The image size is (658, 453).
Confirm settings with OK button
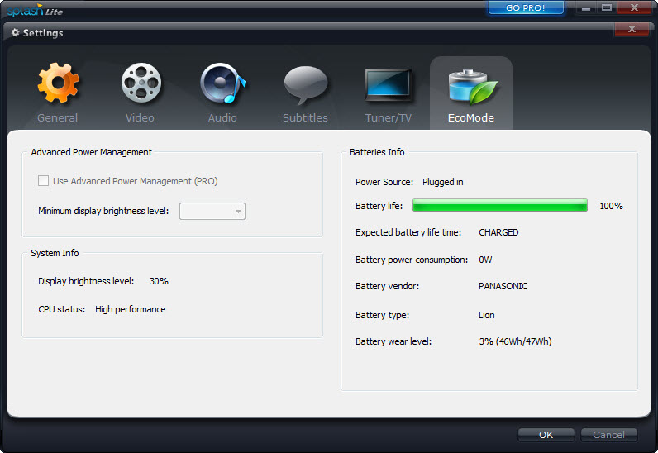[546, 435]
